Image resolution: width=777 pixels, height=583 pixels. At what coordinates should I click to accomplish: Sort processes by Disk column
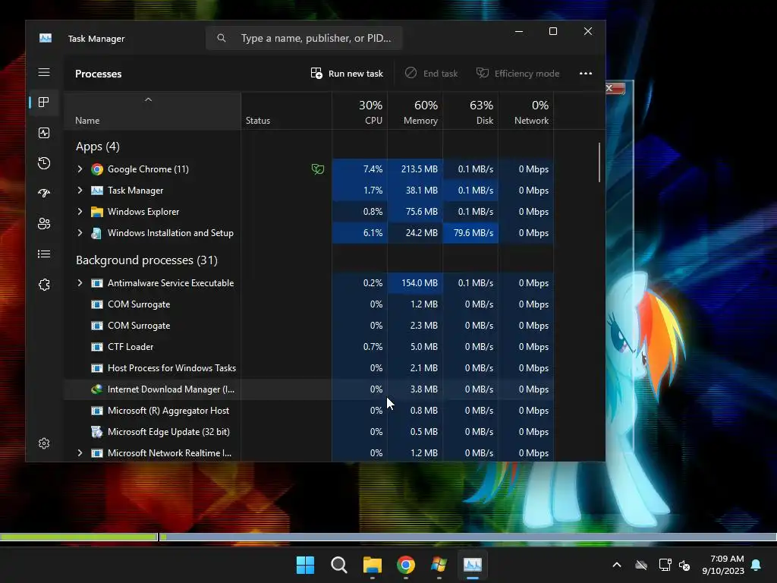(470, 112)
